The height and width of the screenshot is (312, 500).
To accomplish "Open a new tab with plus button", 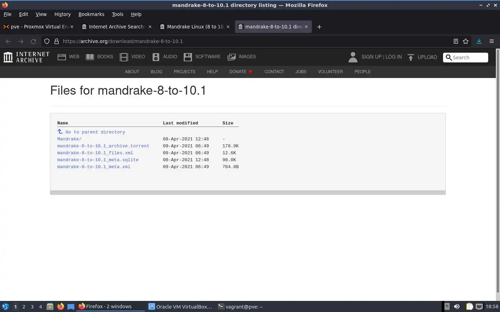I will tap(319, 27).
